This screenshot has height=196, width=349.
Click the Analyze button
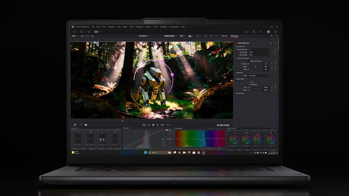pos(251,82)
